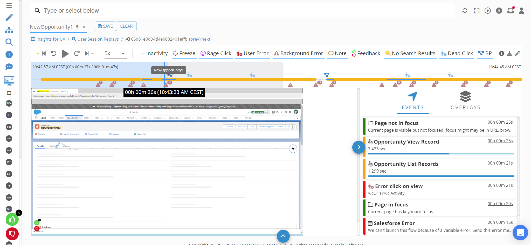531x245 pixels.
Task: Click the orange session timeline bar
Action: 281,79
